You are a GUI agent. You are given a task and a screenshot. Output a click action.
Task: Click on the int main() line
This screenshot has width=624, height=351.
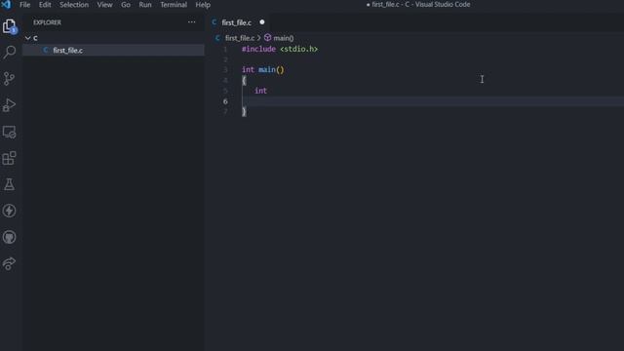(263, 69)
